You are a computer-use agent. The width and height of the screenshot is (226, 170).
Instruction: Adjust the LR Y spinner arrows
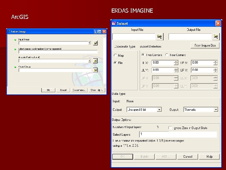coord(215,70)
